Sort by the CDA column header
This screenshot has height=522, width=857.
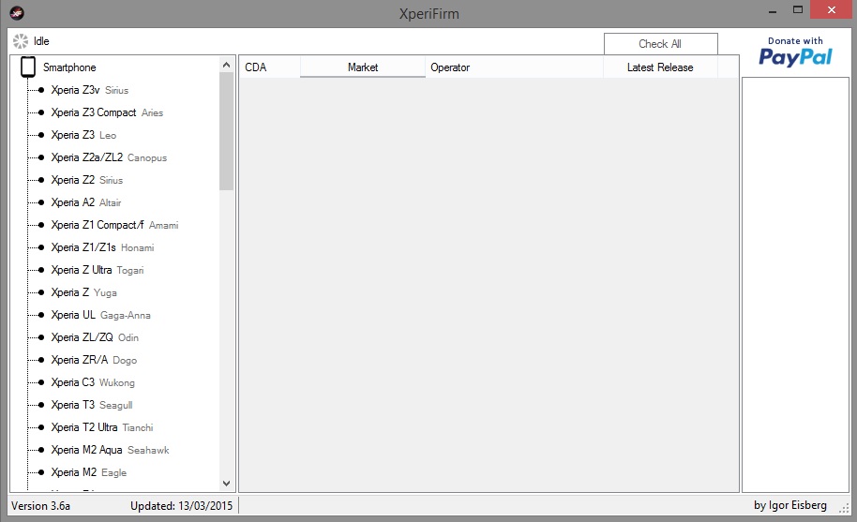[x=269, y=67]
